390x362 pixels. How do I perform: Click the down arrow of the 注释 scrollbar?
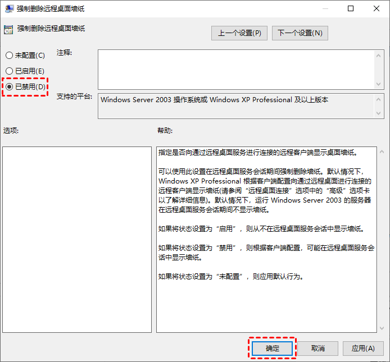tap(379, 83)
